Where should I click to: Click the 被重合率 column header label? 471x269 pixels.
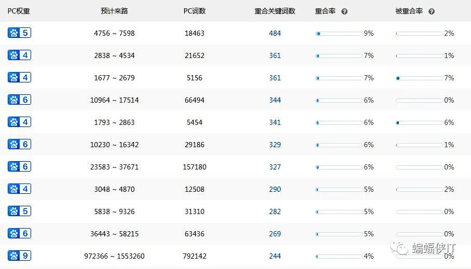[409, 11]
